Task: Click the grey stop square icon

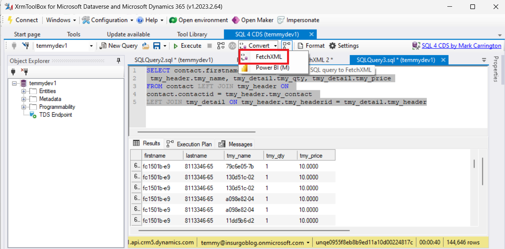Action: click(x=210, y=46)
